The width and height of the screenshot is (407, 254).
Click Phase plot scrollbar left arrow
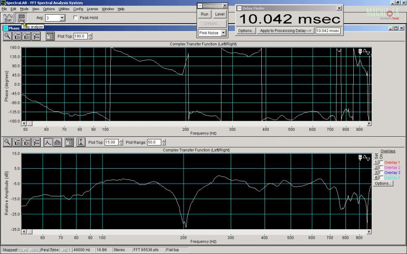point(24,124)
